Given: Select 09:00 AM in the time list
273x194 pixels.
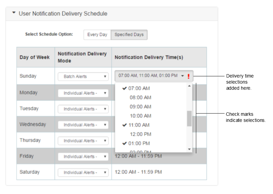Looking at the screenshot, I should pyautogui.click(x=140, y=107).
